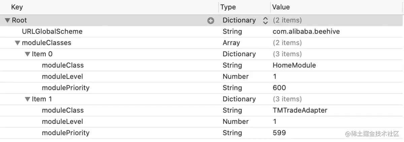Collapse the Root disclosure triangle
Viewport: 404px width, 142px height.
click(7, 21)
